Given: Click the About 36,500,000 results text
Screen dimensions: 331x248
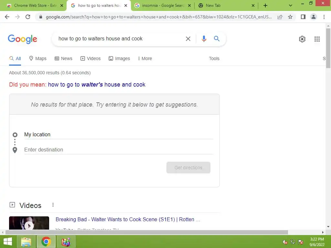Looking at the screenshot, I should (50, 73).
